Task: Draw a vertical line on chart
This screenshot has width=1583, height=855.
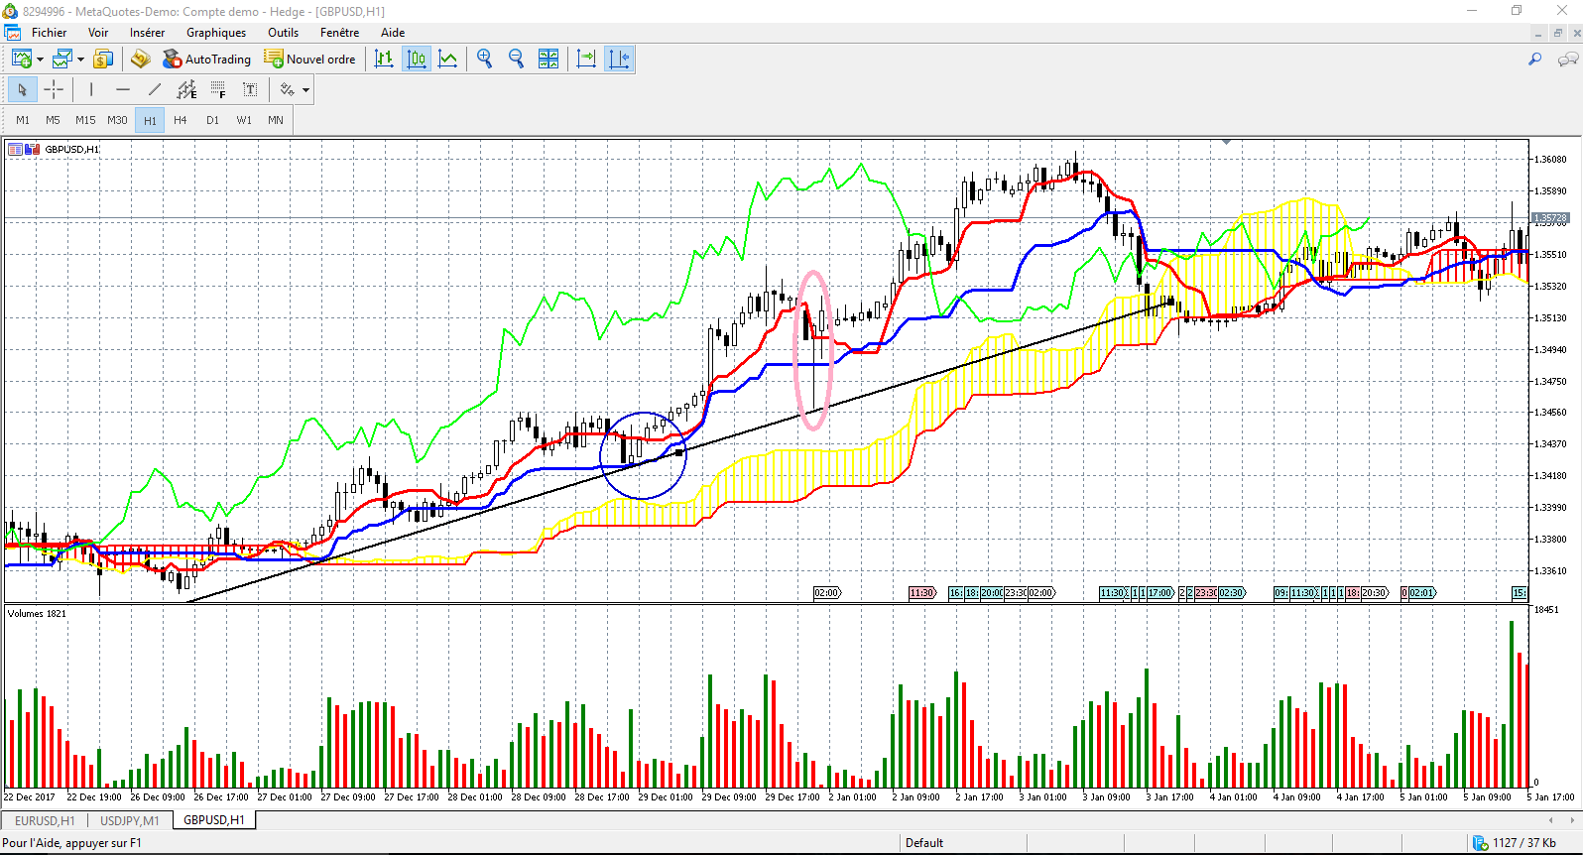Action: (x=91, y=90)
